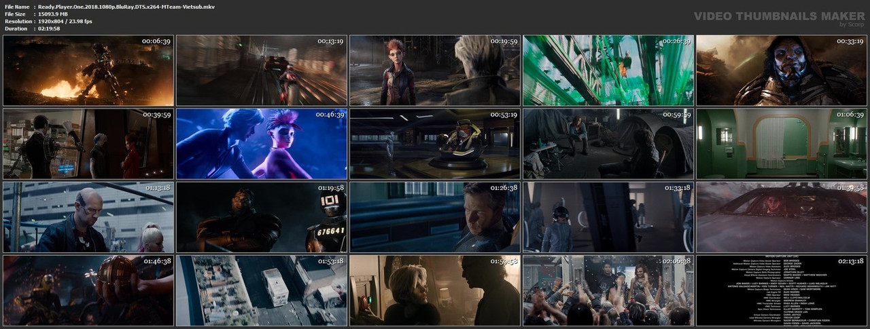This screenshot has width=870, height=329.
Task: Click the resolution value 1920x804 / 23.98 fps
Action: pyautogui.click(x=65, y=21)
